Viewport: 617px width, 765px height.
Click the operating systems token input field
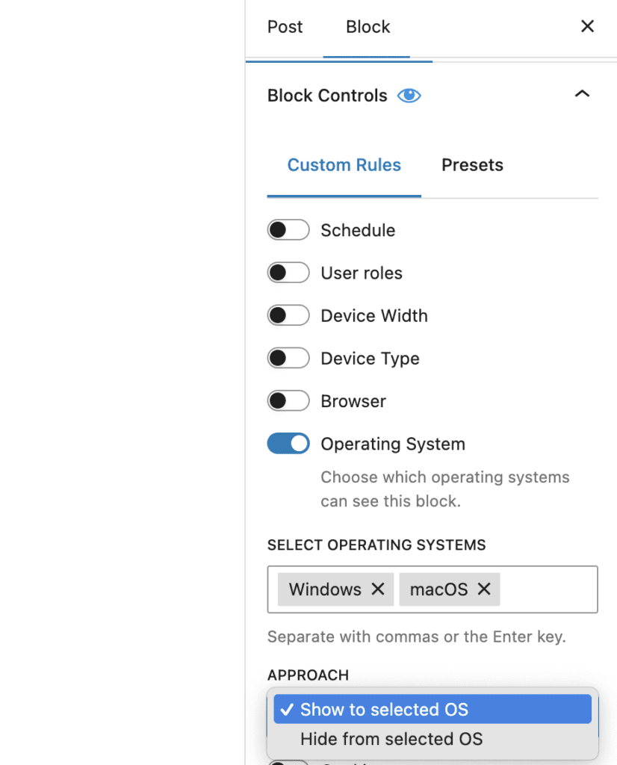[545, 589]
